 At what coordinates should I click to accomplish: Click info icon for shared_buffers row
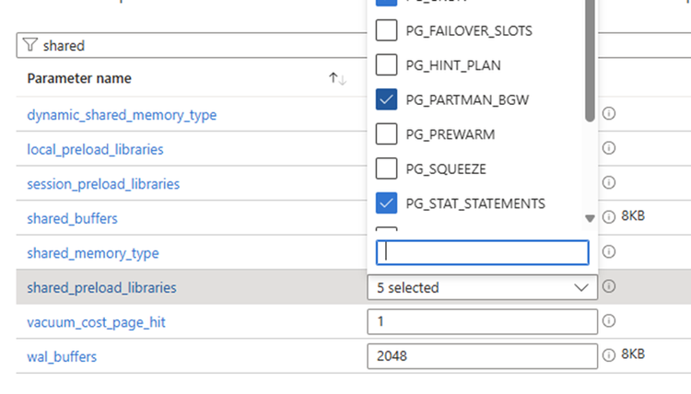(x=608, y=217)
